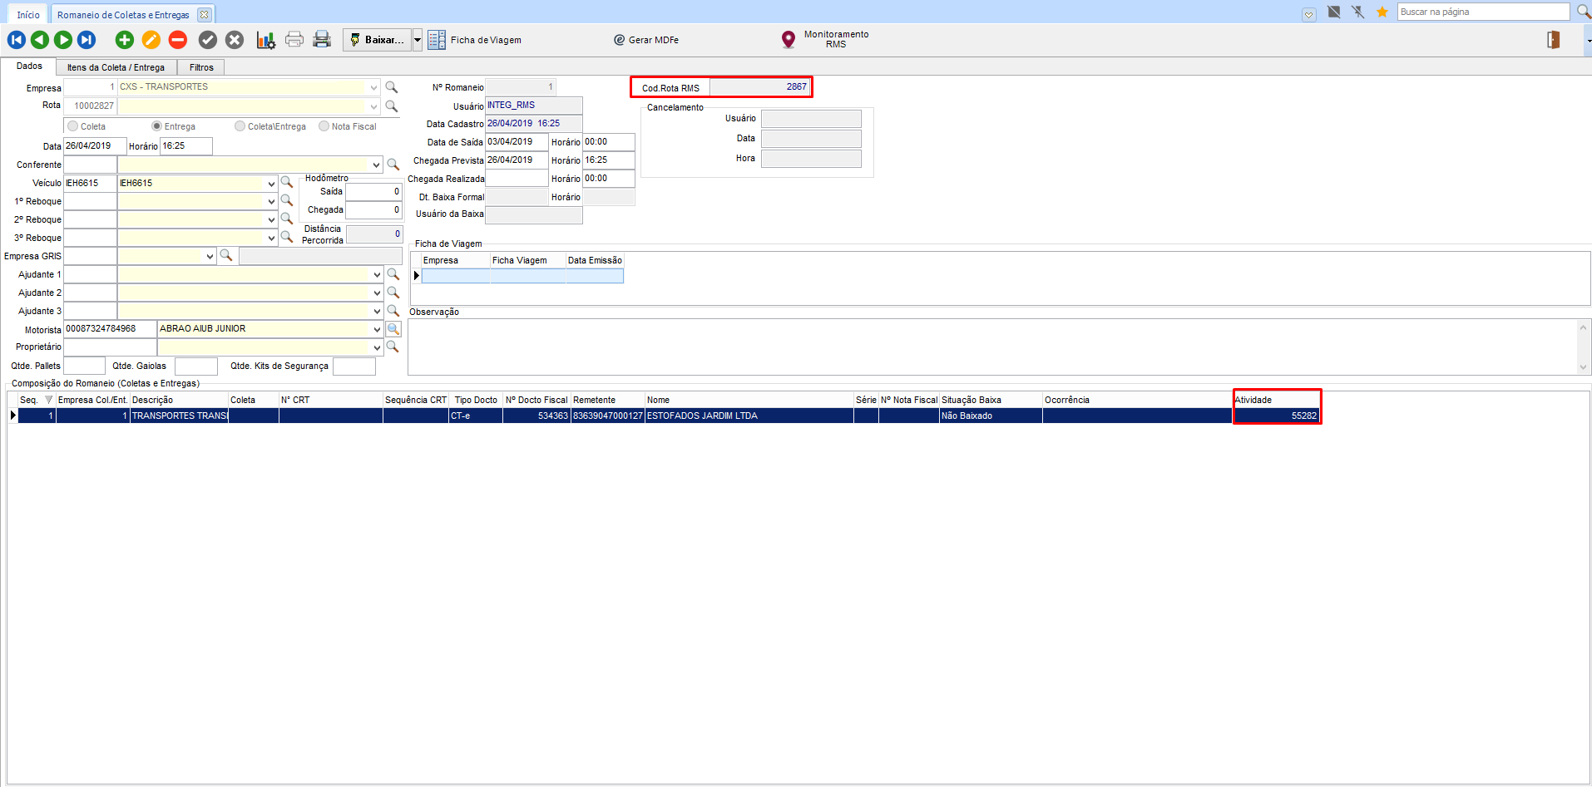Close the Romaneio de Coletas e Entregas tab
Screen dimensions: 1592x787
pyautogui.click(x=204, y=14)
